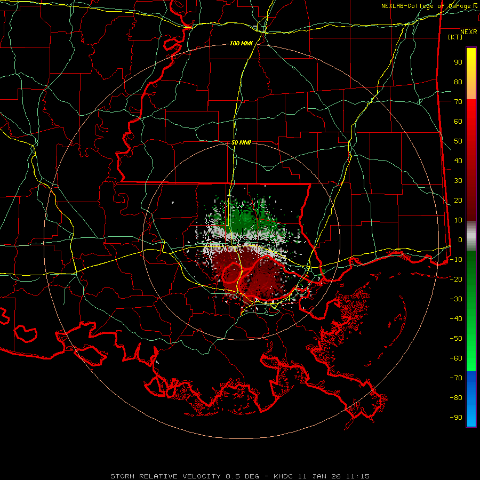Click the -90 value on the velocity scale
480x480 pixels.
point(456,418)
